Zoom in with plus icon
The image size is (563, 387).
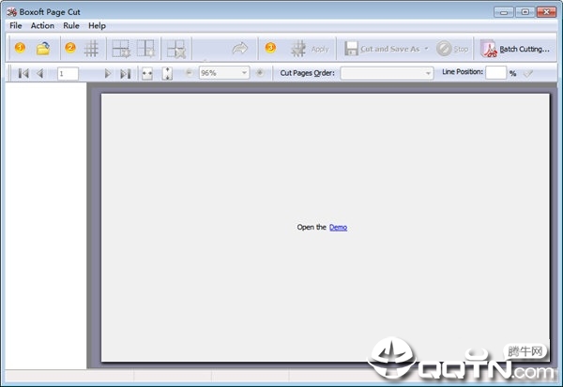260,73
